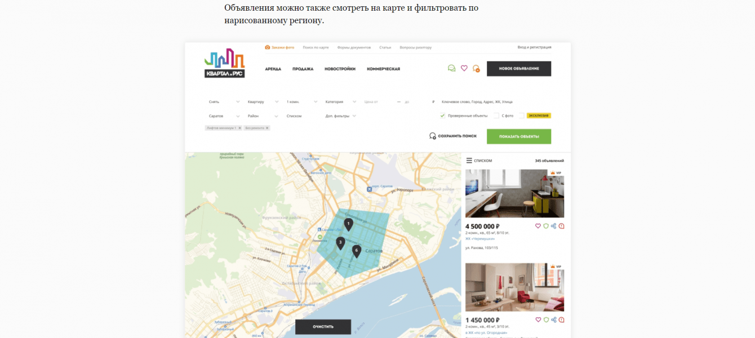Remove the Без ремонта filter tag
Screen dimensions: 755x338
pos(267,128)
